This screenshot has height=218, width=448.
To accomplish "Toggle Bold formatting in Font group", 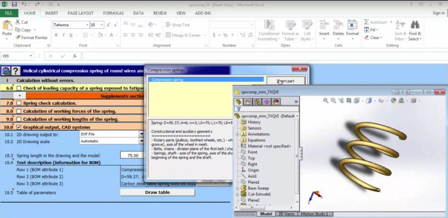I will tap(56, 35).
